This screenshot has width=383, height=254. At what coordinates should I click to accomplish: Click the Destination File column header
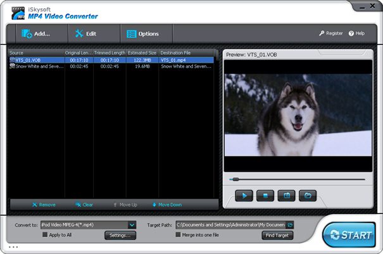click(x=186, y=53)
